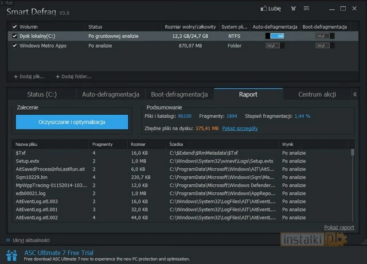The height and width of the screenshot is (264, 367).
Task: Click the 1894 fragments value
Action: pyautogui.click(x=232, y=116)
